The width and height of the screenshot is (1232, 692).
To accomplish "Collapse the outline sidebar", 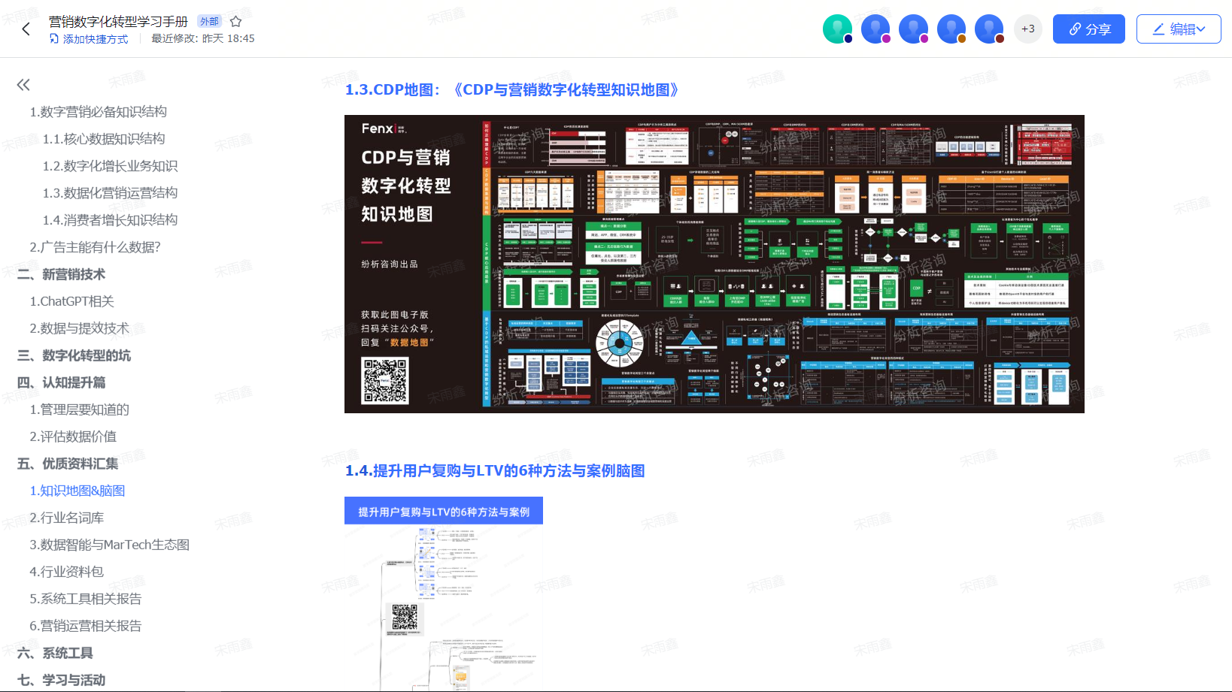I will pyautogui.click(x=23, y=85).
